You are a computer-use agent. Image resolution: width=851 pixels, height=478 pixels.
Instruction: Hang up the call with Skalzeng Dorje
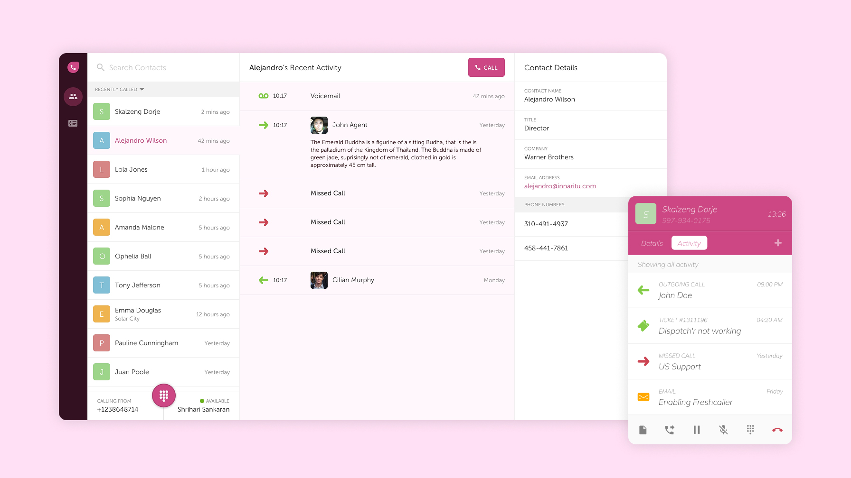(x=777, y=430)
